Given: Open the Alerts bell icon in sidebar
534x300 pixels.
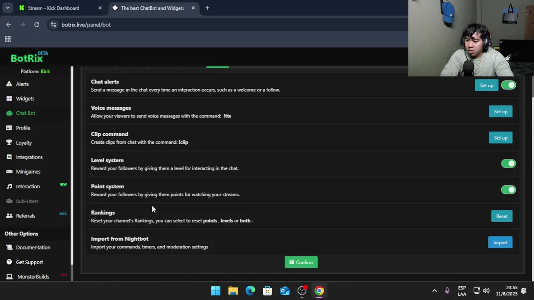Looking at the screenshot, I should (x=9, y=84).
